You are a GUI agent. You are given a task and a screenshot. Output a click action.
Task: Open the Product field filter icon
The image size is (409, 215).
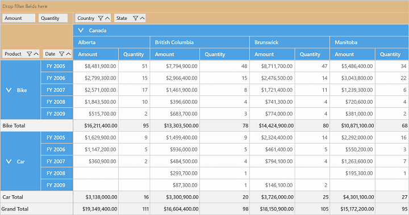29,54
